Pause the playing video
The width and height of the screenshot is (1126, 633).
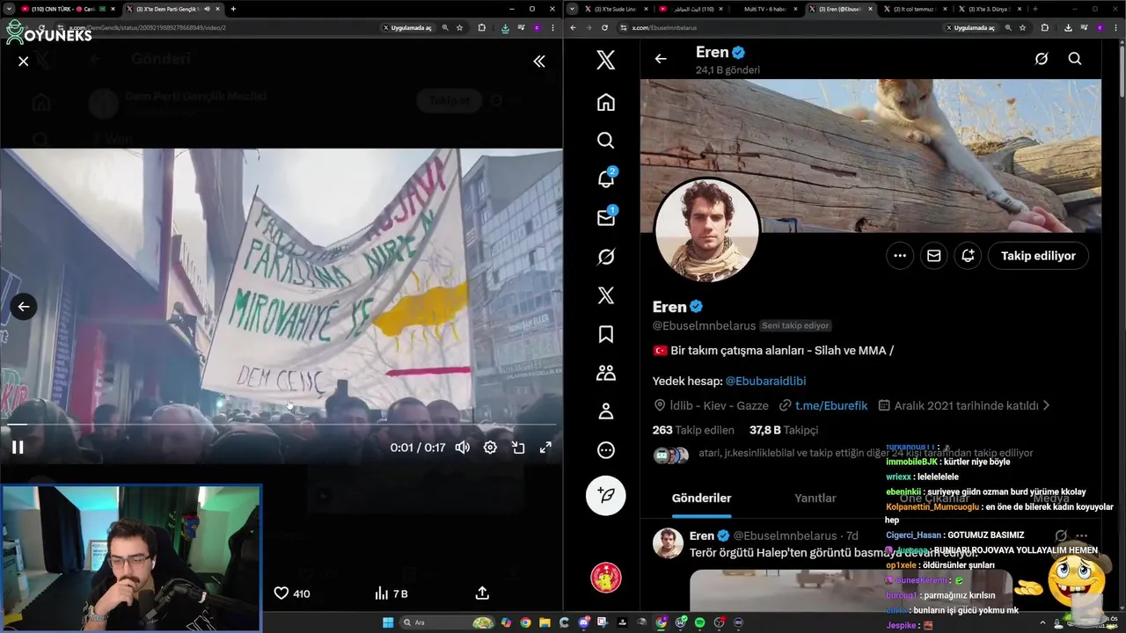pyautogui.click(x=18, y=447)
